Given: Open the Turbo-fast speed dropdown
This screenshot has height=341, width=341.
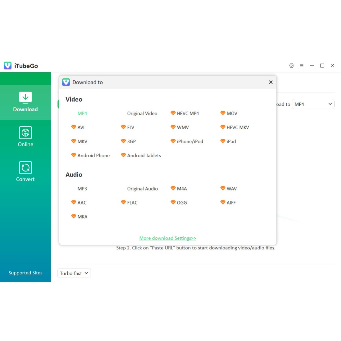Looking at the screenshot, I should coord(74,273).
